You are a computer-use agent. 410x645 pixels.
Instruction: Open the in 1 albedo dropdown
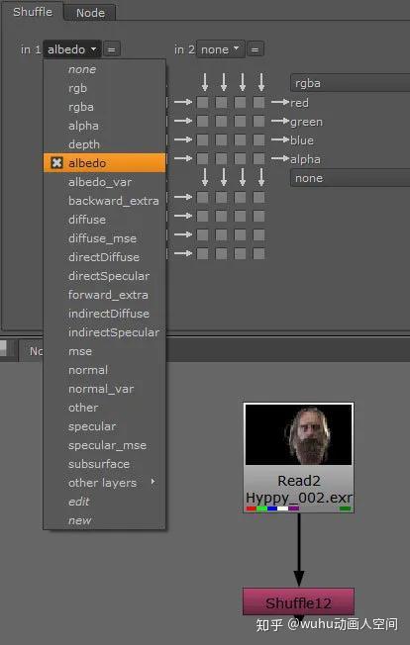click(x=72, y=49)
